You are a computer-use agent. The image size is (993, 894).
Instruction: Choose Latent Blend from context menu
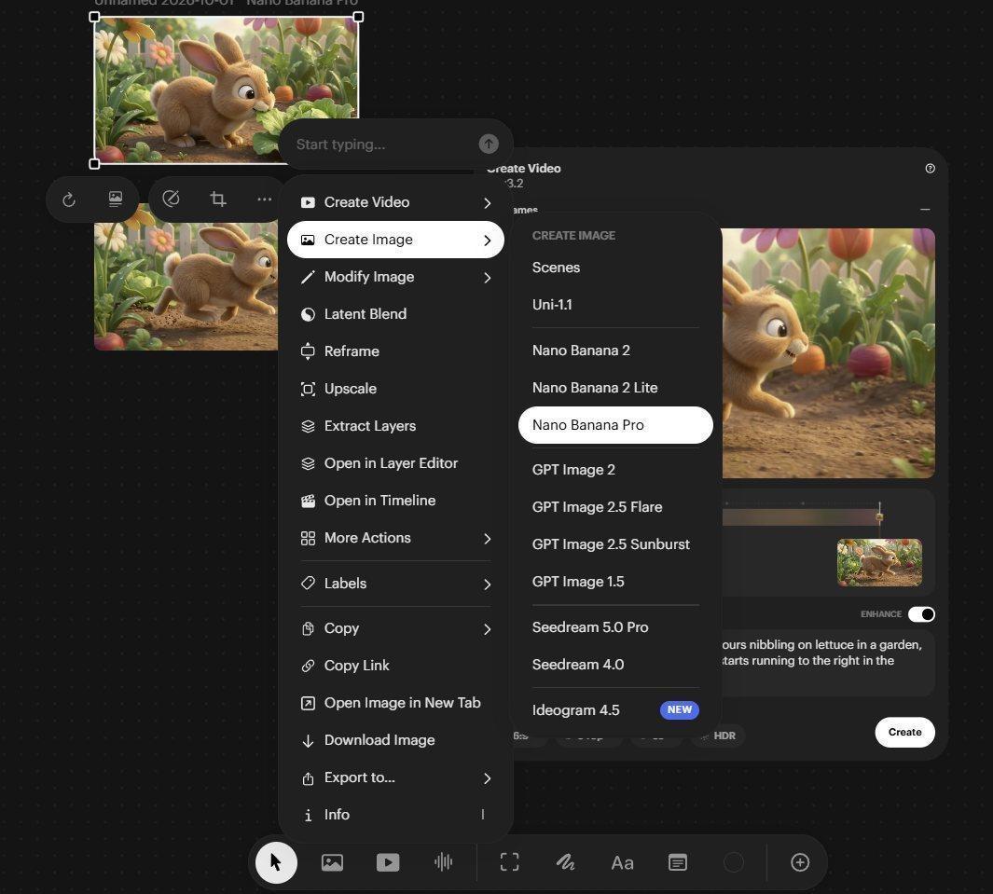396,314
